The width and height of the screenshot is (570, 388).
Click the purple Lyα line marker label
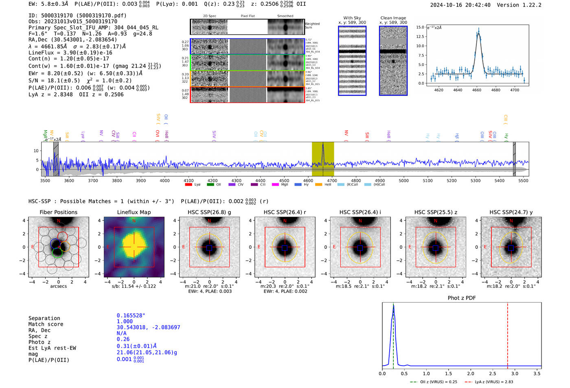pyautogui.click(x=83, y=136)
